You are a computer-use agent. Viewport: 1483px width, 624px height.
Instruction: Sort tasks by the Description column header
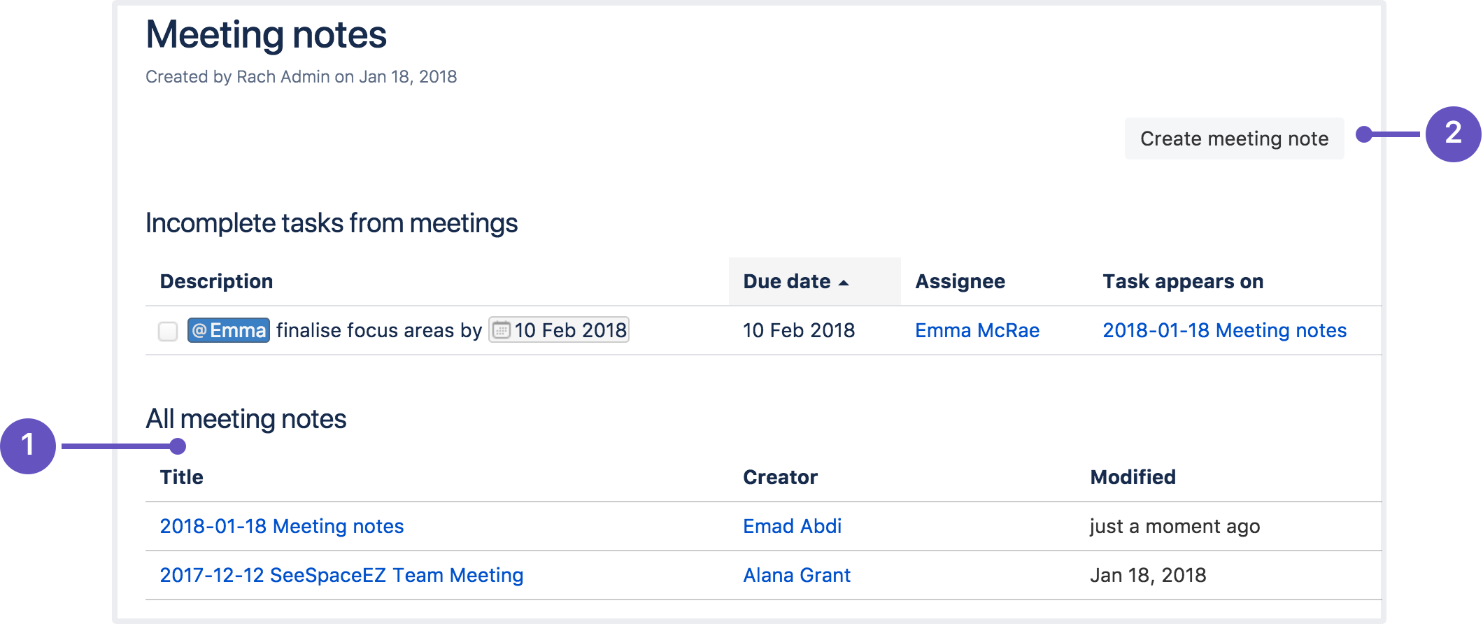click(x=216, y=281)
